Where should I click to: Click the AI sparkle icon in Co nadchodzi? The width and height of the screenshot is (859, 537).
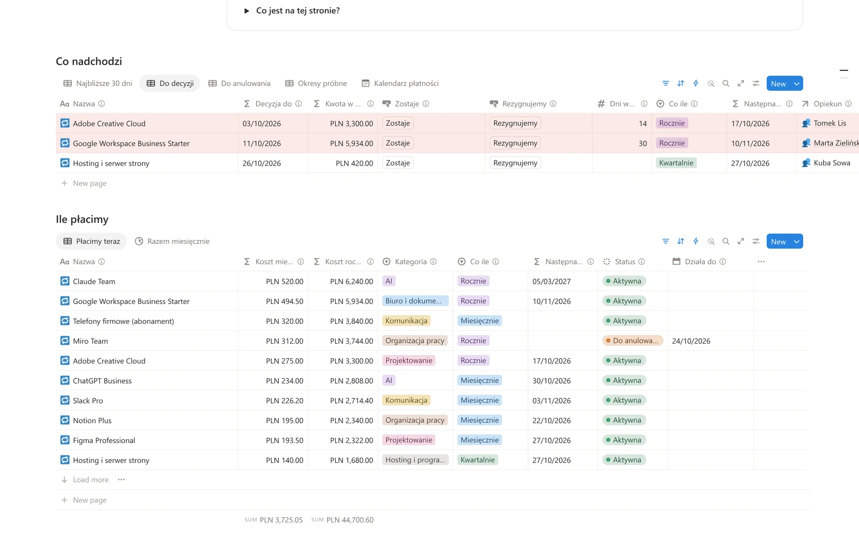click(711, 83)
